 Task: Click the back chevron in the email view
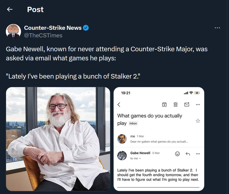[x=119, y=104]
